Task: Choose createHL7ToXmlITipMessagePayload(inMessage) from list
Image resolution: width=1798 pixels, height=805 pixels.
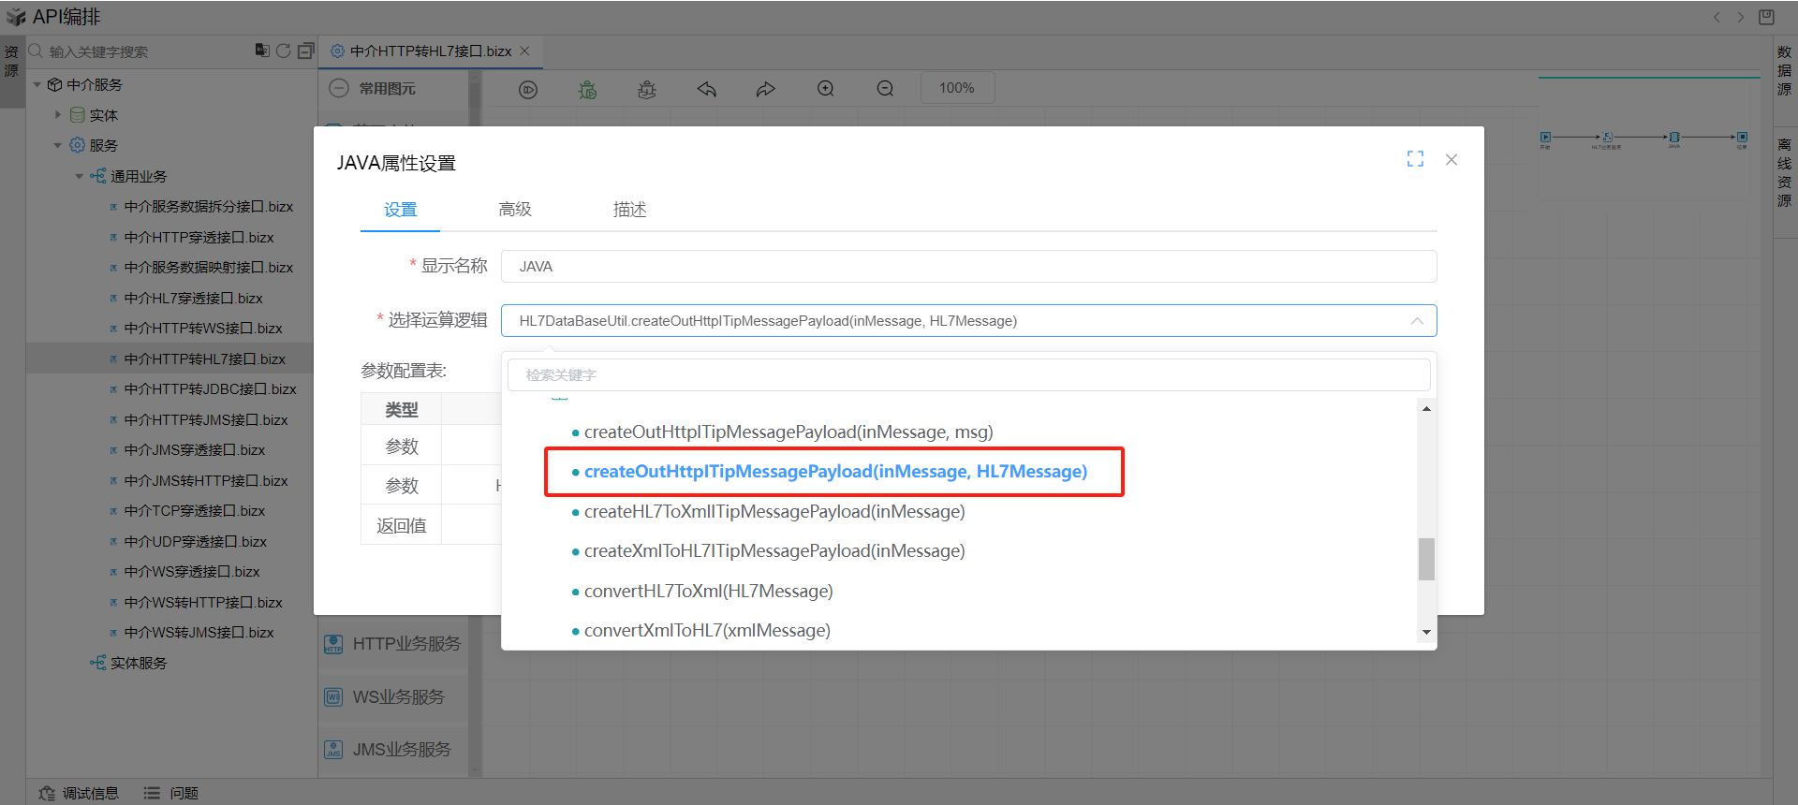Action: pos(774,512)
